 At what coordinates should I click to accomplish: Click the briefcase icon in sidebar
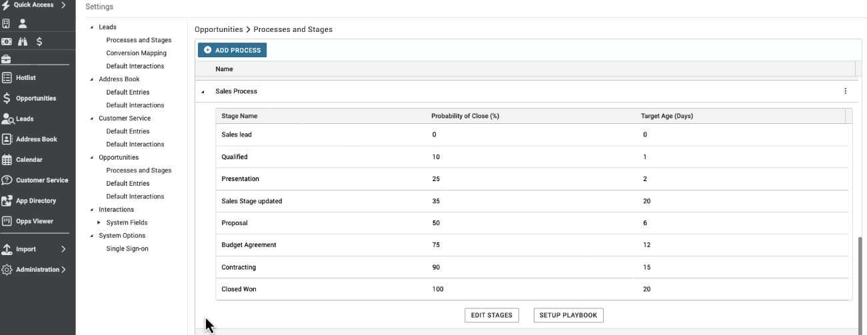[x=6, y=59]
